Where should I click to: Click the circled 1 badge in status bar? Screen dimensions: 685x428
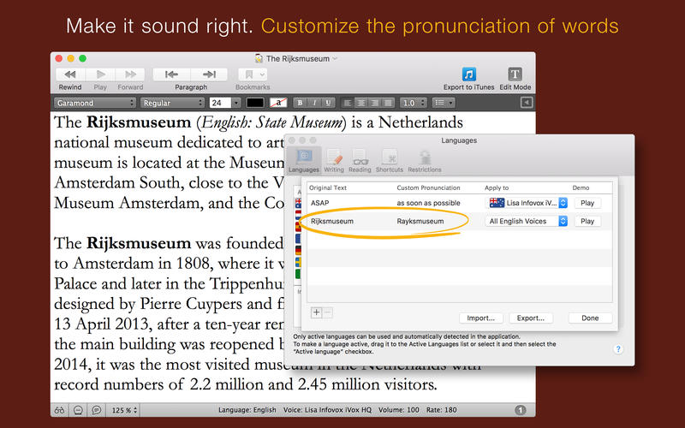(521, 410)
